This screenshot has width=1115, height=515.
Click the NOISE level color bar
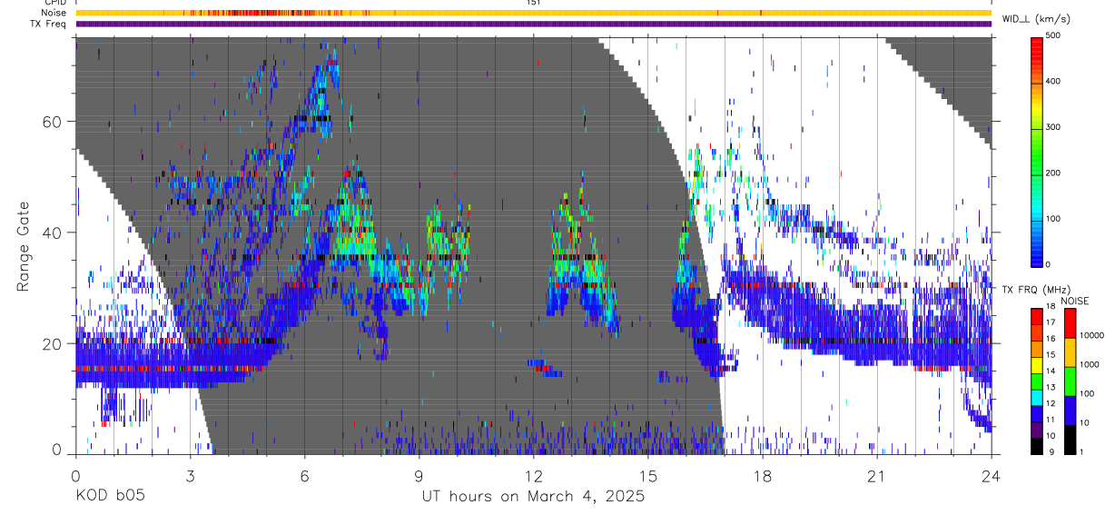pyautogui.click(x=1071, y=381)
